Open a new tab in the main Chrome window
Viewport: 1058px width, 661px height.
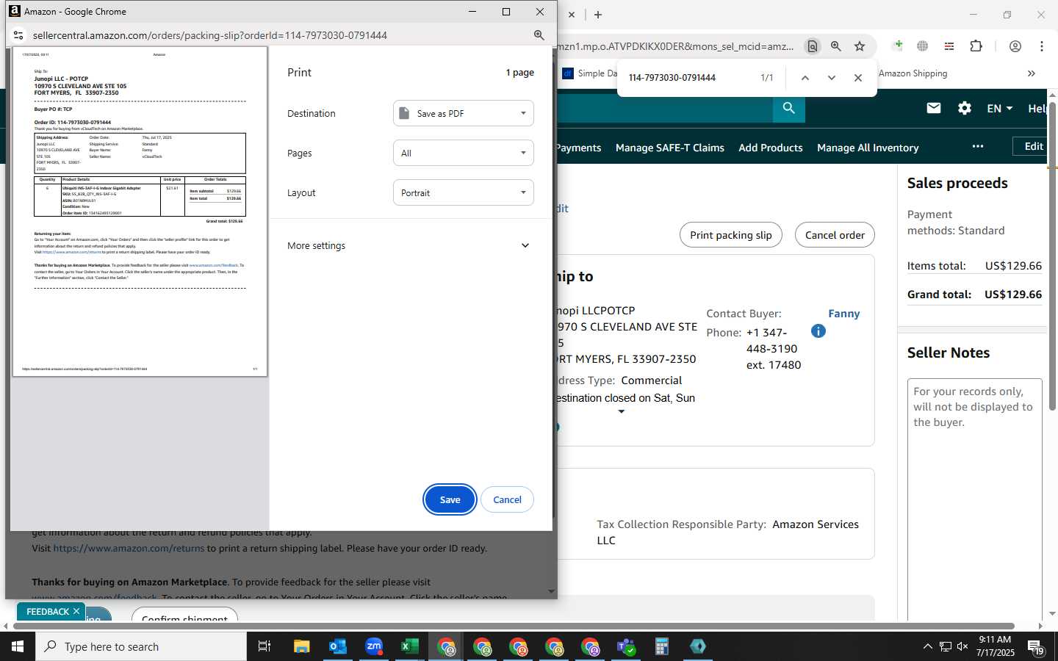[x=598, y=15]
